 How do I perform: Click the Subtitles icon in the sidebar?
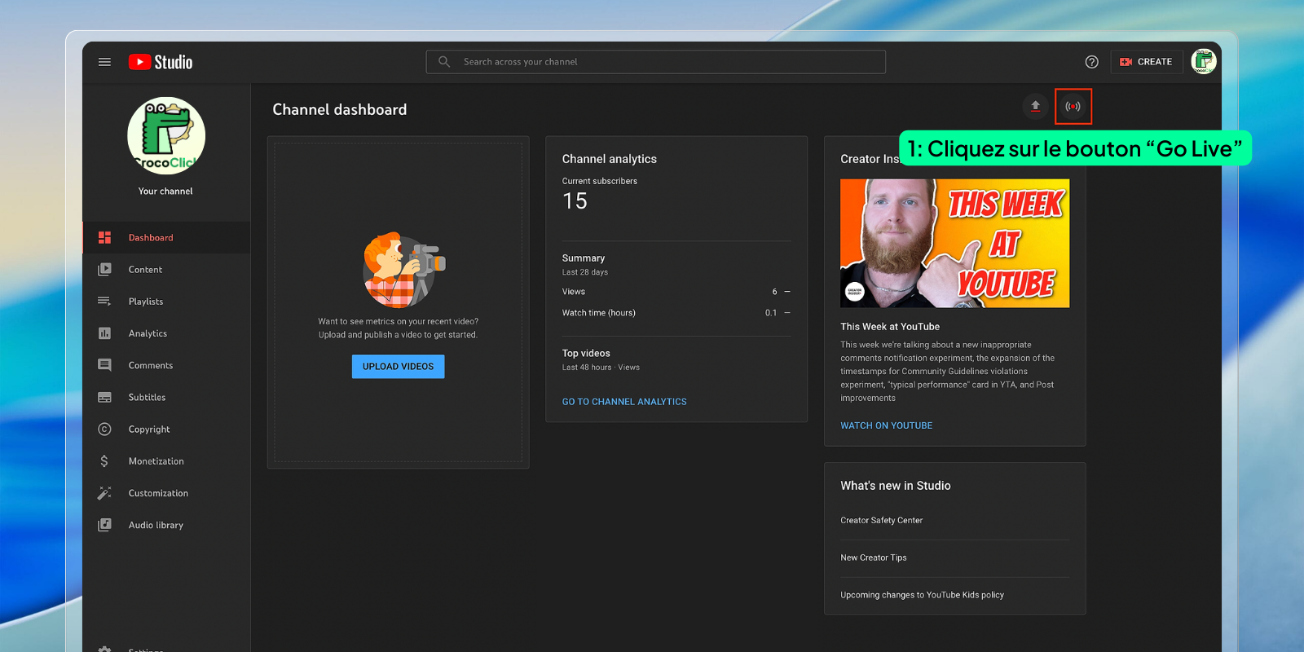[x=104, y=398]
